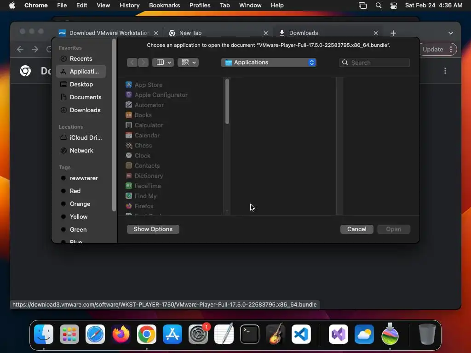Click the application list scrollbar
Image resolution: width=471 pixels, height=353 pixels.
227,102
